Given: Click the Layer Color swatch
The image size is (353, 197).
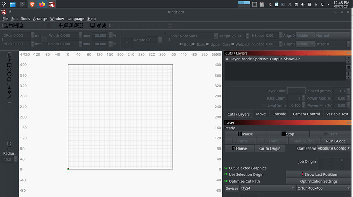Looking at the screenshot, I should pyautogui.click(x=296, y=91).
